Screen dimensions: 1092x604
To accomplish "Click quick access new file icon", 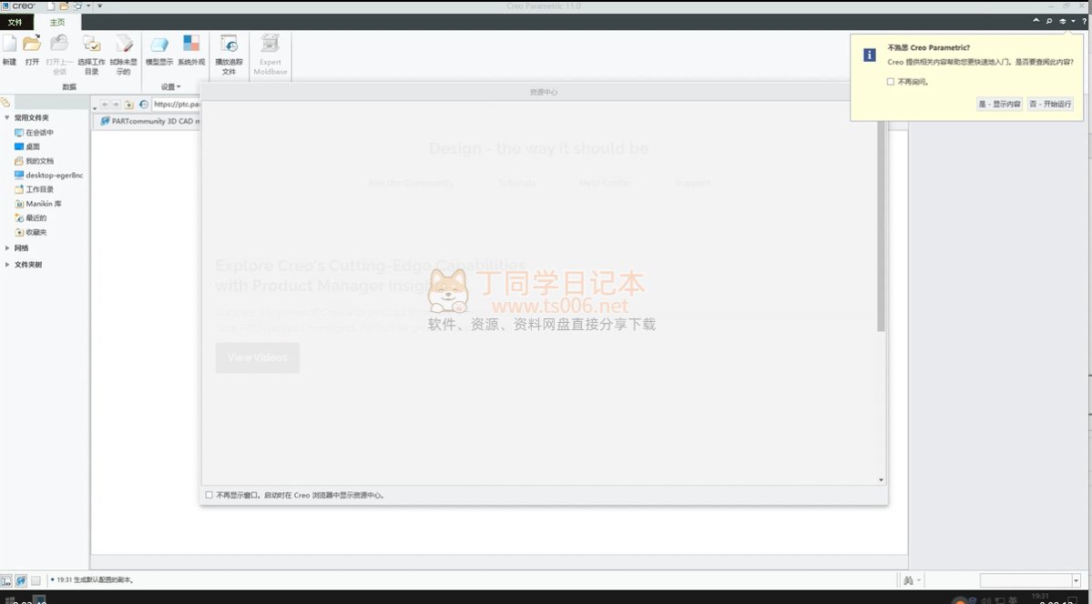I will pyautogui.click(x=52, y=6).
